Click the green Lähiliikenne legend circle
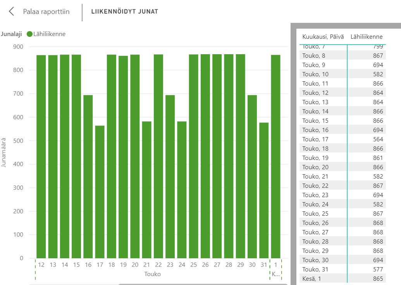This screenshot has width=401, height=285. (x=29, y=34)
